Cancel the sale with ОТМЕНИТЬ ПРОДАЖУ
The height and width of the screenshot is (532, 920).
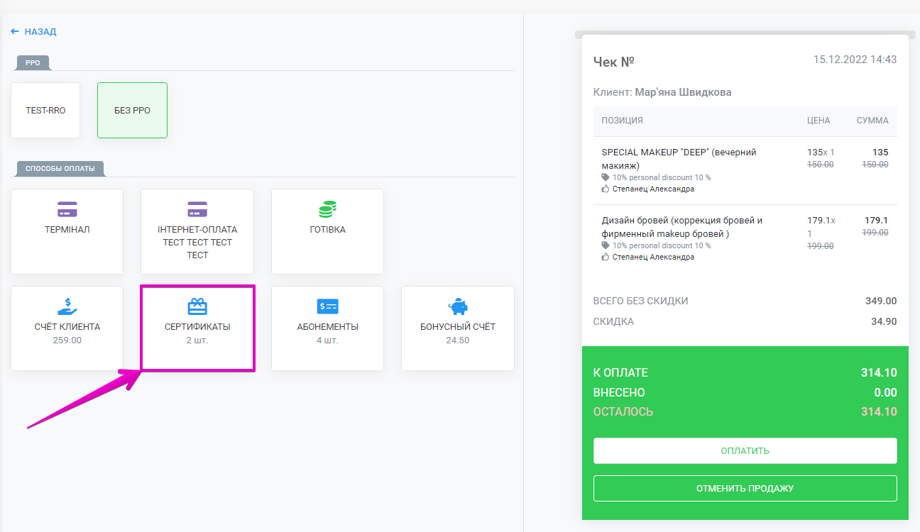click(x=745, y=489)
